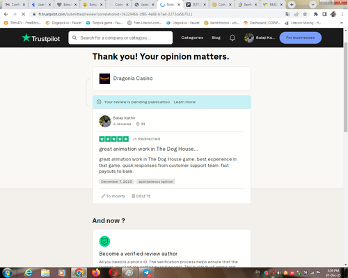Open Free-Litecoin.com bookmark
Image resolution: width=348 pixels, height=278 pixels.
(x=145, y=23)
